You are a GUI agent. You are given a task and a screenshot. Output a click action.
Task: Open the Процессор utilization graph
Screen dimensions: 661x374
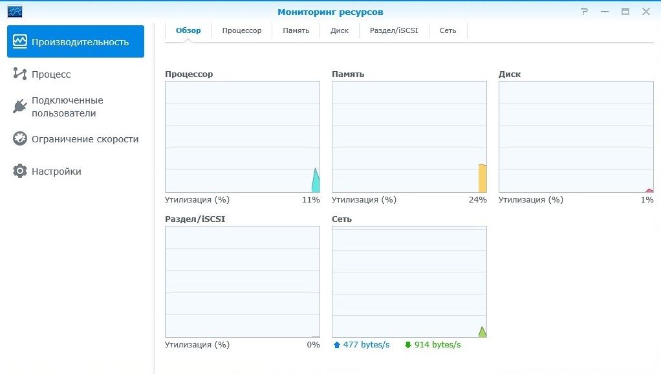pos(243,137)
